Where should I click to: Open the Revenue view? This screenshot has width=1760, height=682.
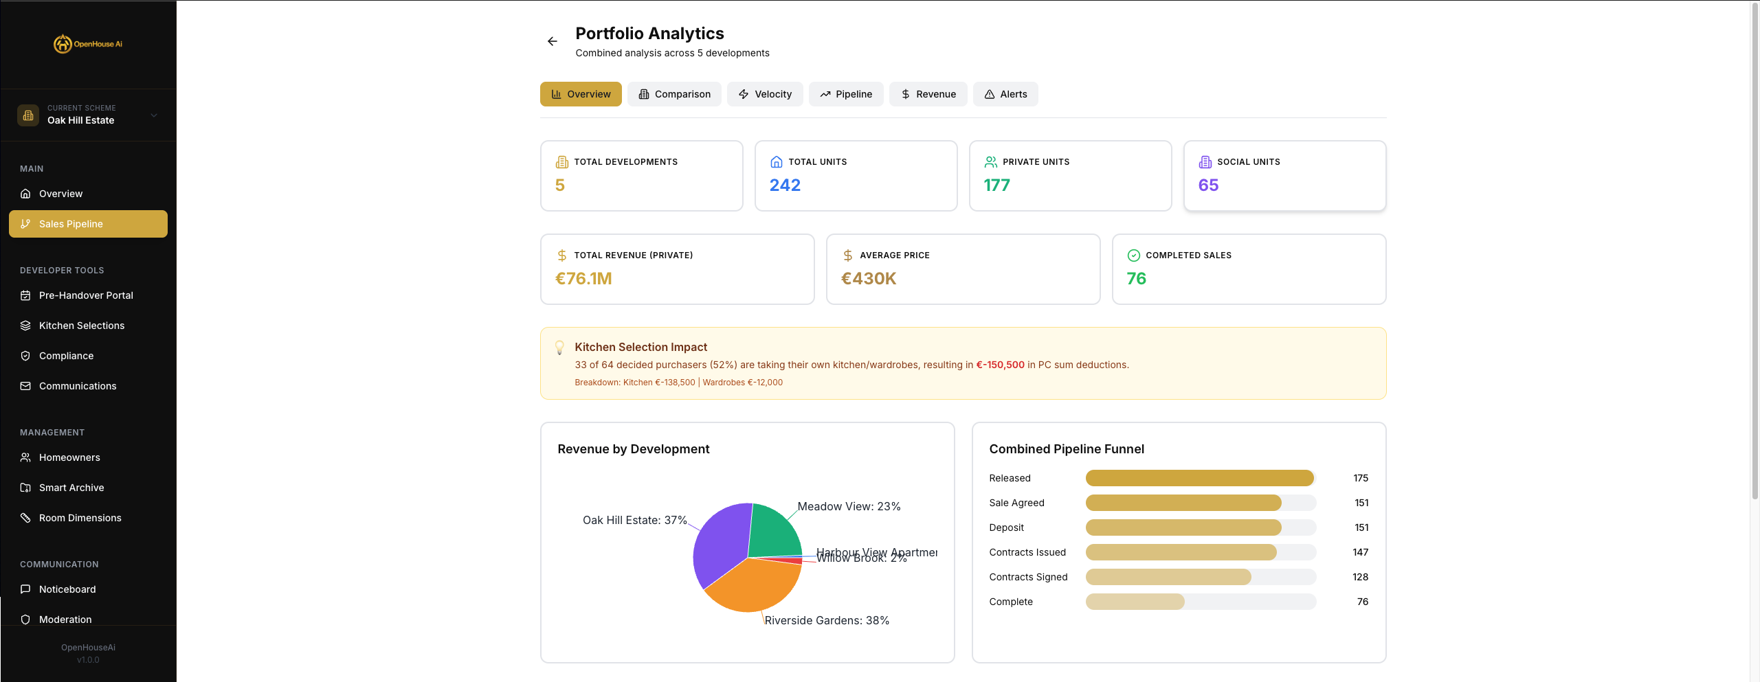tap(928, 94)
